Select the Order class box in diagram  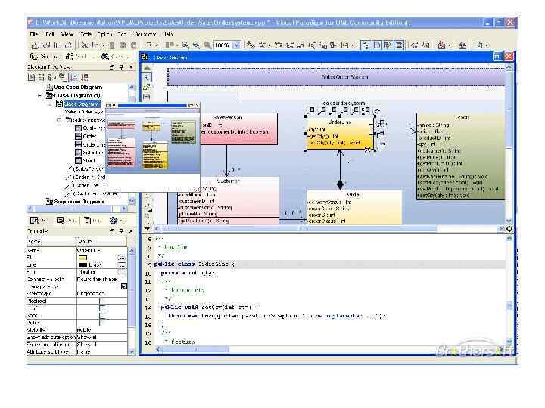point(354,208)
